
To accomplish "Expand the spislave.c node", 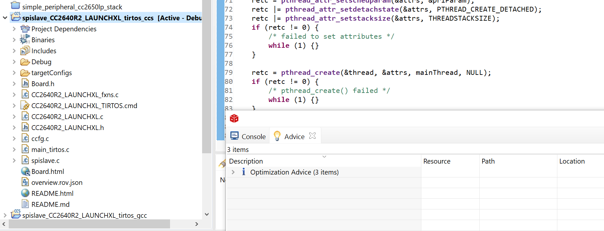I will (x=14, y=160).
